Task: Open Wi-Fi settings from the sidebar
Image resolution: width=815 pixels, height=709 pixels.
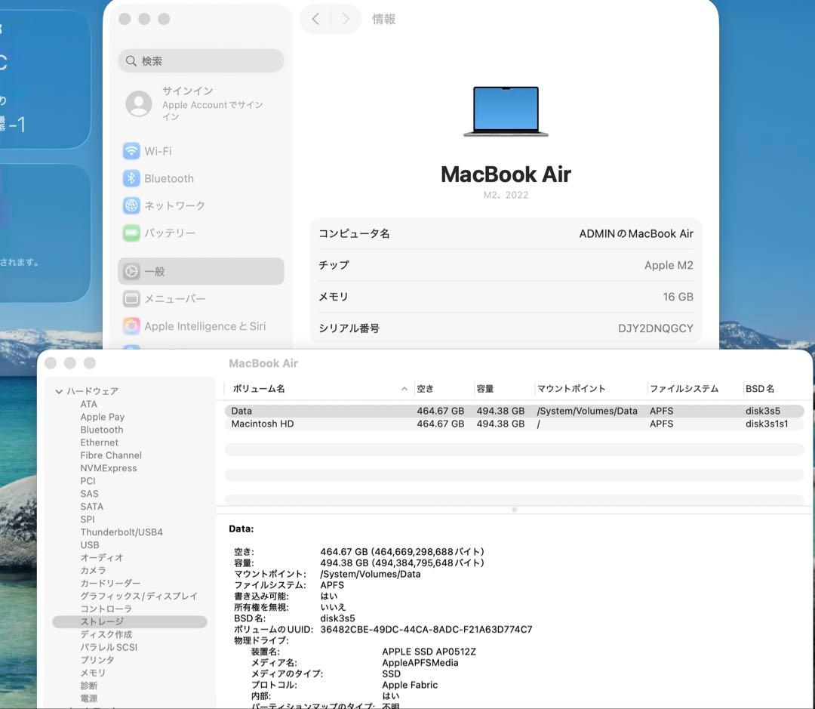Action: coord(159,151)
